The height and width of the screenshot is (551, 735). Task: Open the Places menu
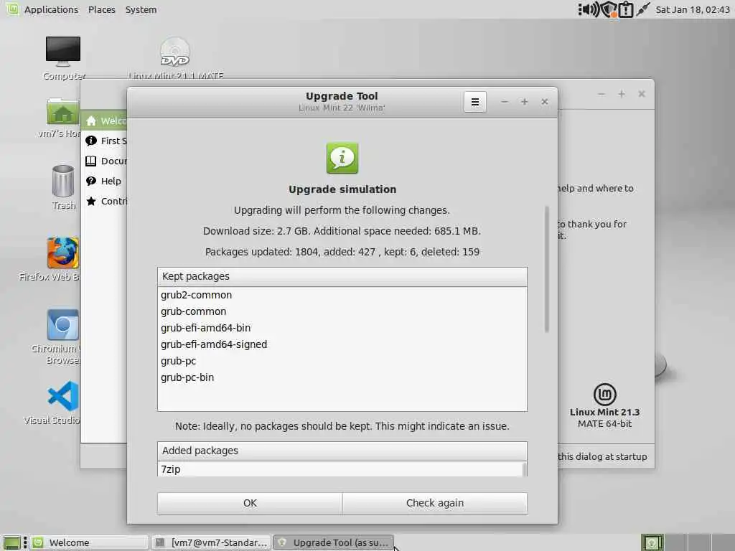[x=102, y=9]
